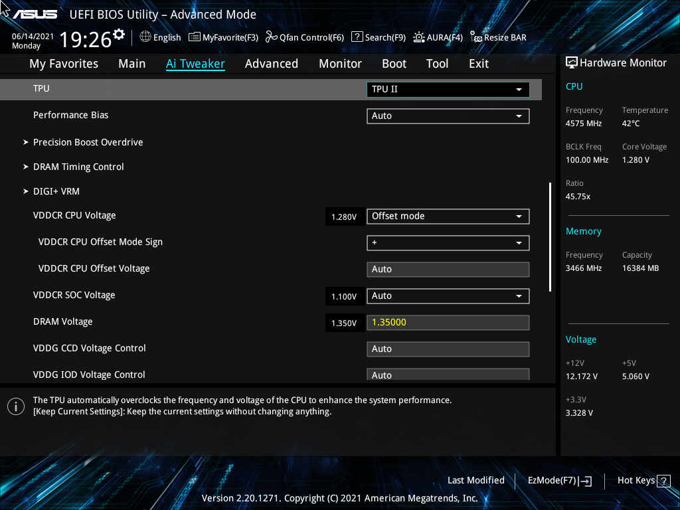Screen dimensions: 680x510
Task: Click BCLK Freq 100.00 MHz value
Action: (587, 160)
